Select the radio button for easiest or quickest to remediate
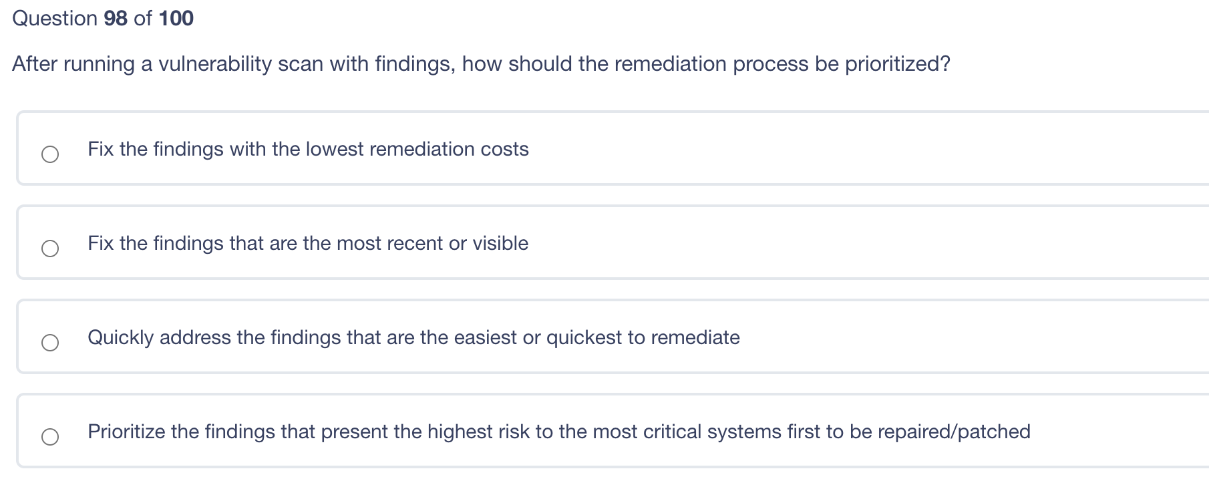This screenshot has width=1209, height=485. coord(51,343)
